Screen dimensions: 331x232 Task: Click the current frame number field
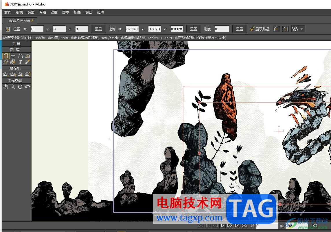tap(267, 226)
